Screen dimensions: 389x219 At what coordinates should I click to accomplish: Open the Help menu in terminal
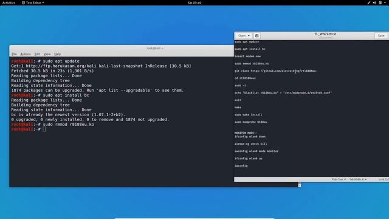[x=57, y=54]
